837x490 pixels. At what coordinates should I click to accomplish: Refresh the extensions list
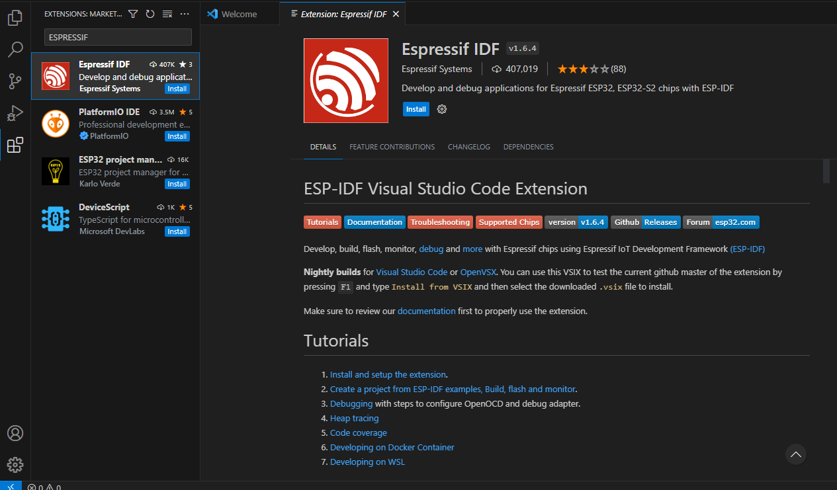pyautogui.click(x=151, y=13)
